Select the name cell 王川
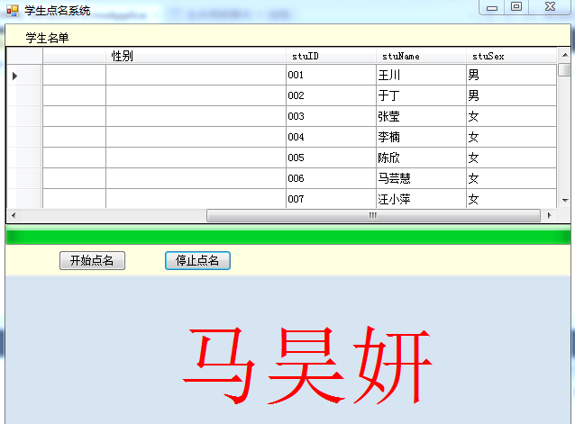Screen dimensions: 575x424 click(x=422, y=75)
